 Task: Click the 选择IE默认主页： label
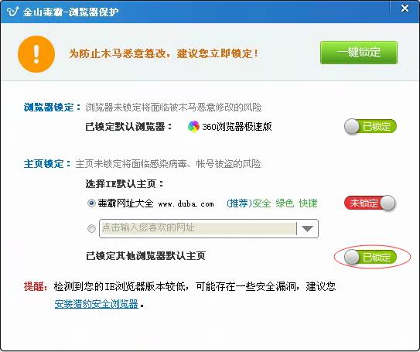pyautogui.click(x=125, y=184)
